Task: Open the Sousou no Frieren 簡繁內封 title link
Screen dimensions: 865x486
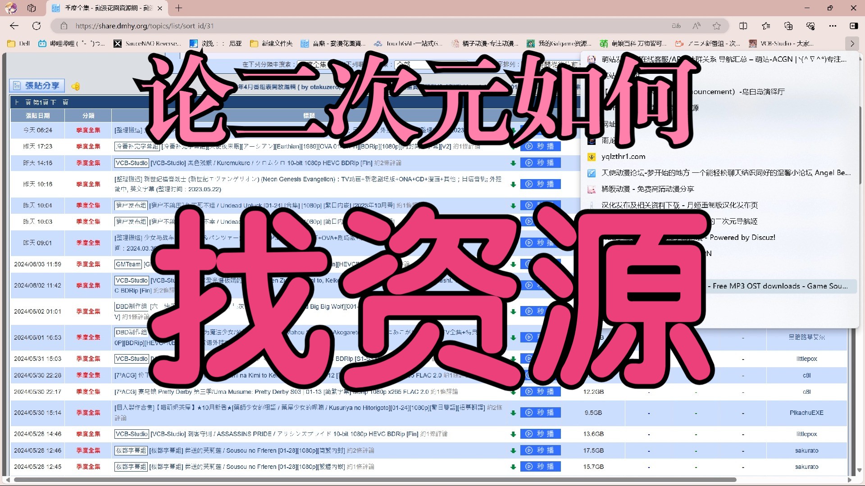Action: coord(247,450)
